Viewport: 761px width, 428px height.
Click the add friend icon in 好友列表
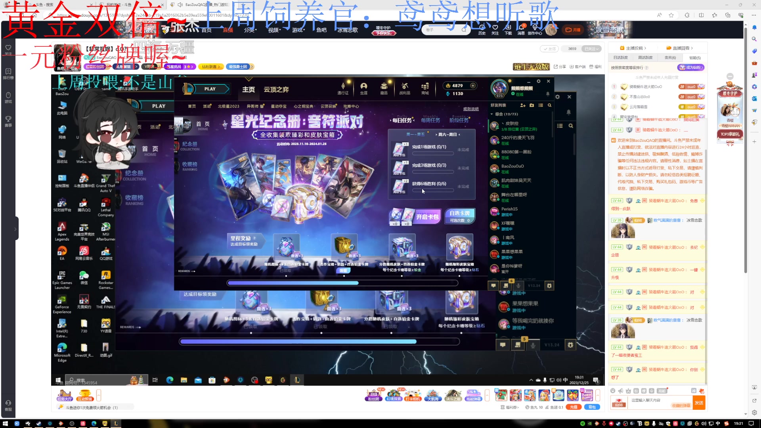(523, 105)
